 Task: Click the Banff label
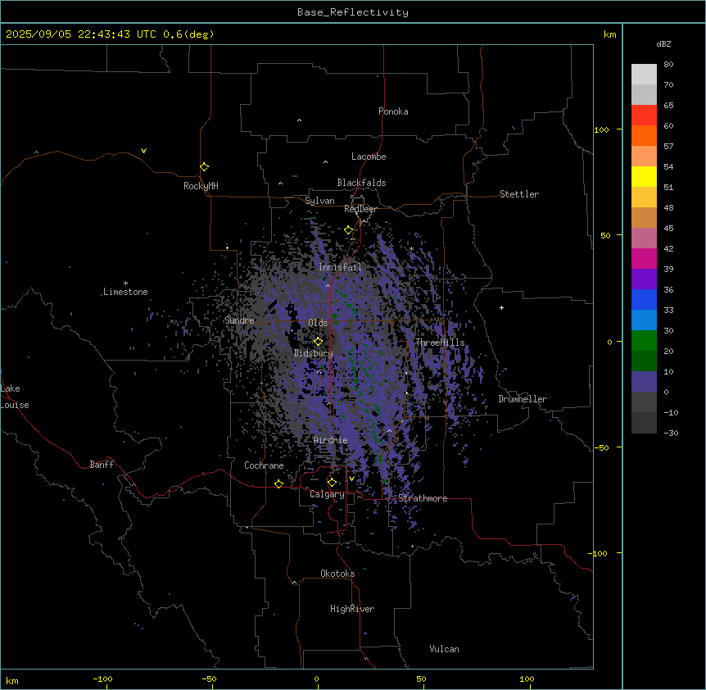[102, 465]
